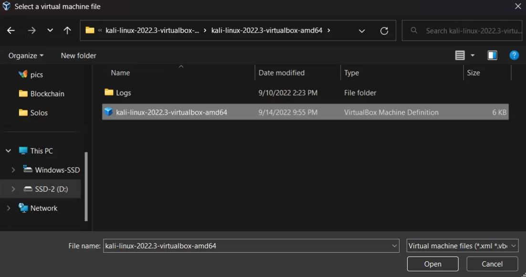Click the This PC monitor icon

23,150
